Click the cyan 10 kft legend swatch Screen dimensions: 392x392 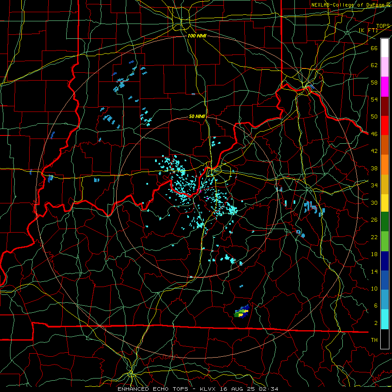pos(385,319)
